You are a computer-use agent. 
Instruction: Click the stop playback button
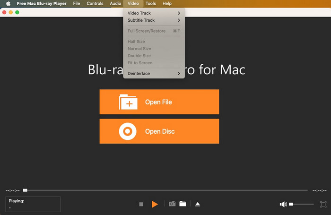point(141,204)
